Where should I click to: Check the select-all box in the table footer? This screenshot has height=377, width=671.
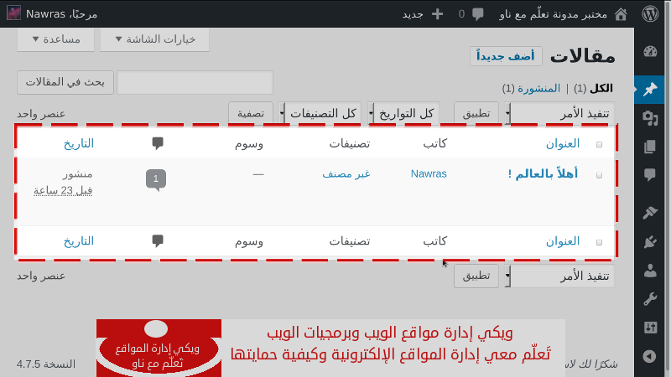(x=599, y=242)
